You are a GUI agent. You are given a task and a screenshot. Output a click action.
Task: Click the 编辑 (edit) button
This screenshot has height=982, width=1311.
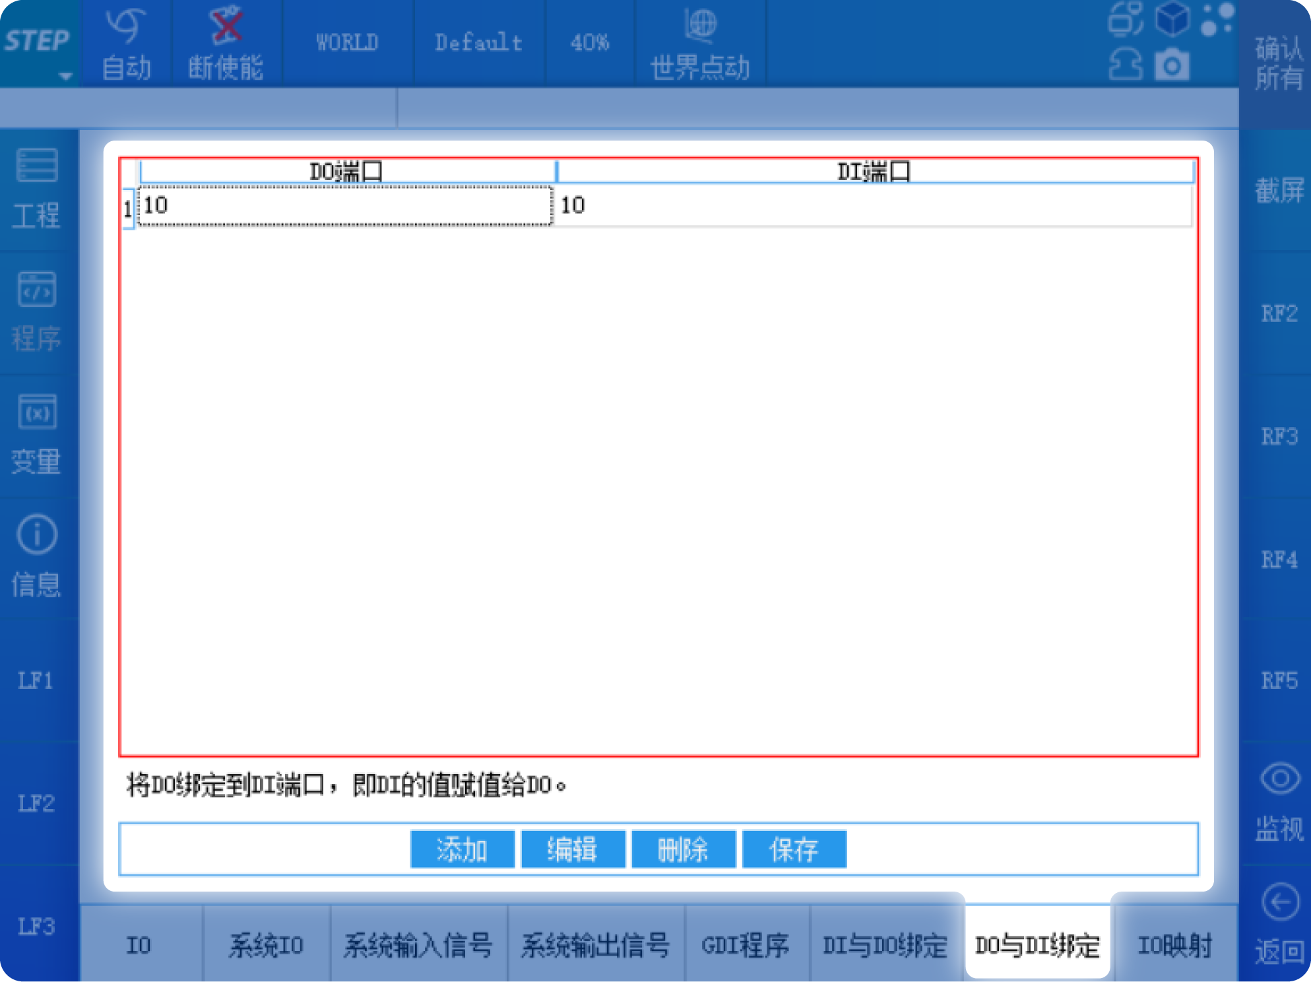click(x=573, y=849)
